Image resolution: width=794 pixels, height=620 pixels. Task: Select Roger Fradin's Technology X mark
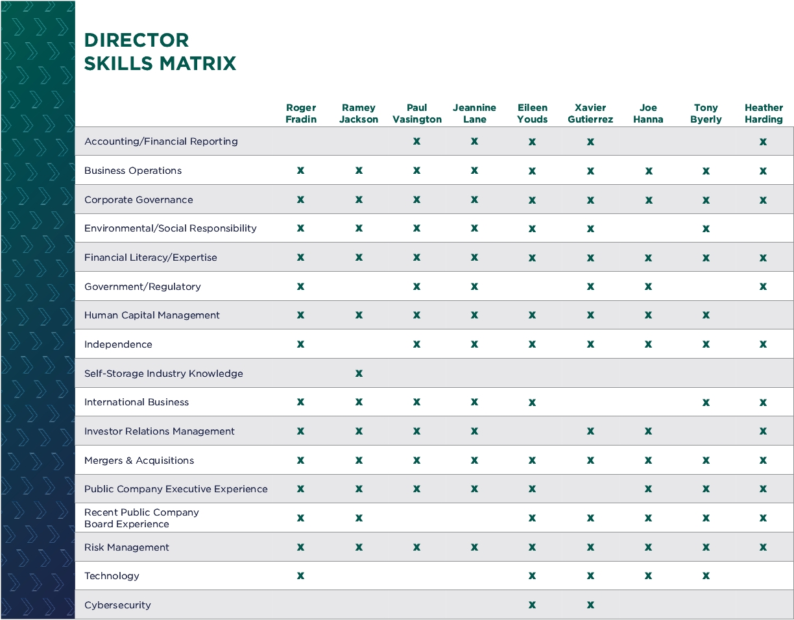click(300, 576)
